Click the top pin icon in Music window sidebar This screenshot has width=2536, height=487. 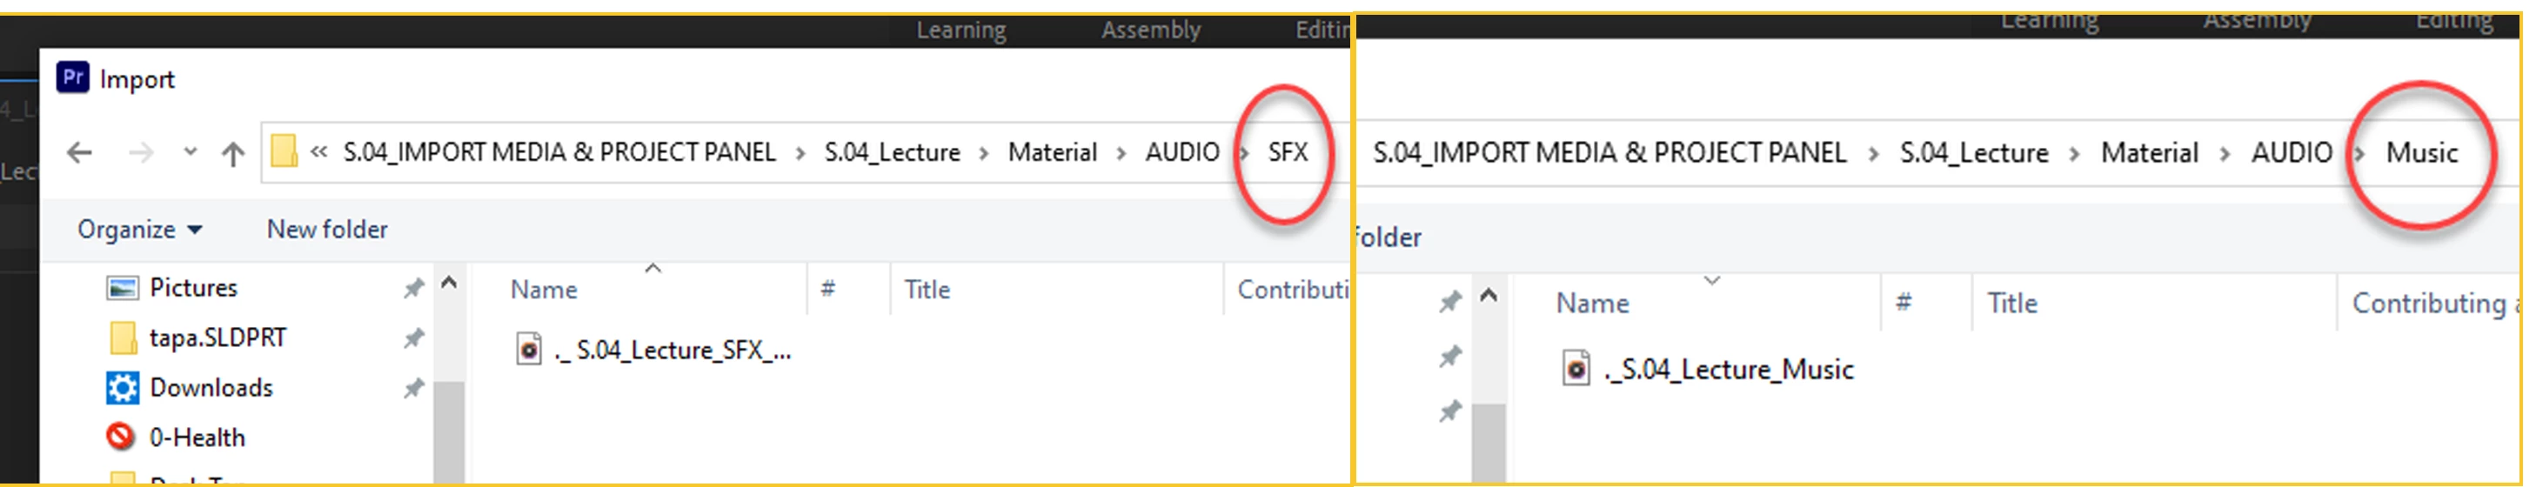(1449, 301)
